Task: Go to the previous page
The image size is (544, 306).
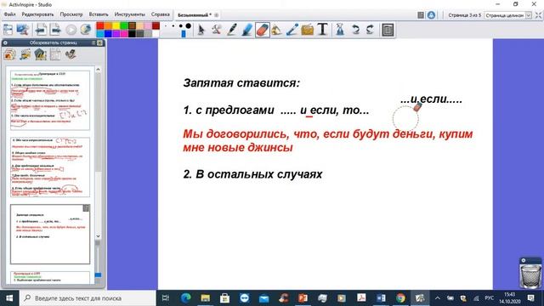Action: point(41,30)
